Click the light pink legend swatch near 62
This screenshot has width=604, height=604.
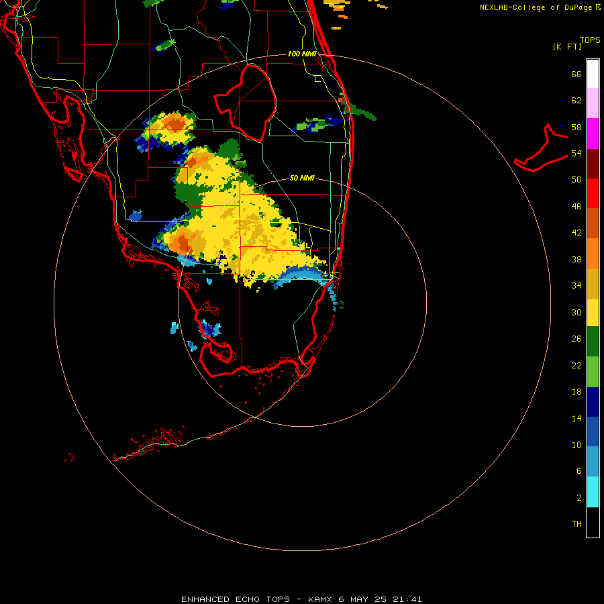(x=593, y=103)
